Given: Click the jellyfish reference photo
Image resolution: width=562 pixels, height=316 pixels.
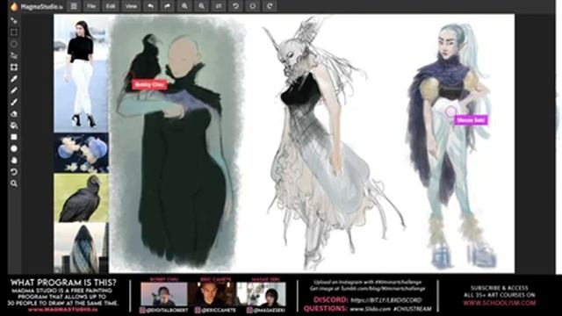Looking at the screenshot, I should point(81,153).
